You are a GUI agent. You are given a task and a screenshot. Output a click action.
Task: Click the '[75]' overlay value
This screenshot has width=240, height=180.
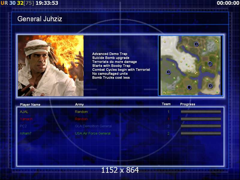[x=29, y=3]
